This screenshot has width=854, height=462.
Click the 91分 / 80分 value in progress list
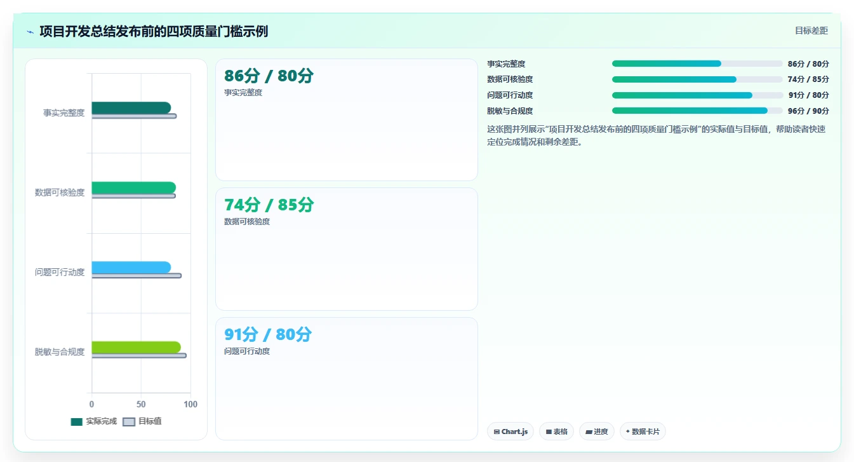click(x=808, y=95)
